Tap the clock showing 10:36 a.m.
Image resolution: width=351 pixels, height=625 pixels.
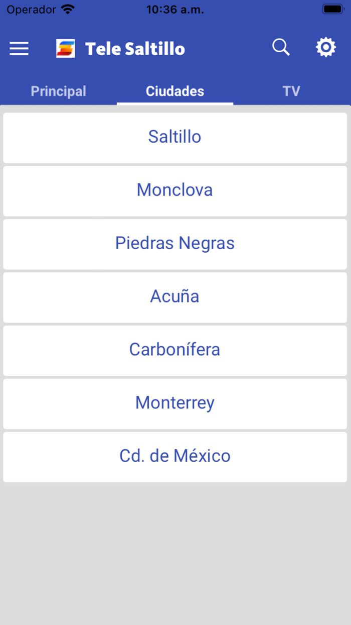tap(174, 9)
